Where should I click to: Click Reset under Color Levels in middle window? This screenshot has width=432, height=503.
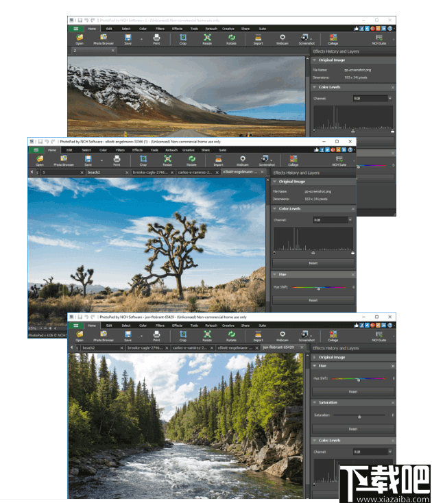[313, 263]
